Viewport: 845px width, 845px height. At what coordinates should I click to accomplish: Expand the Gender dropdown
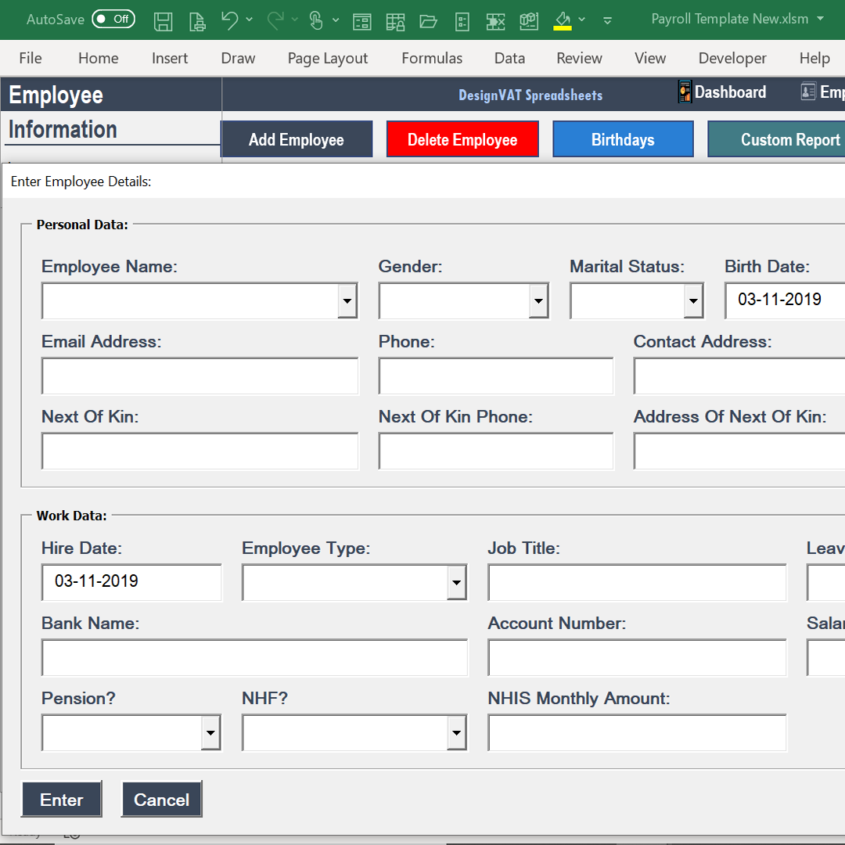[x=538, y=300]
